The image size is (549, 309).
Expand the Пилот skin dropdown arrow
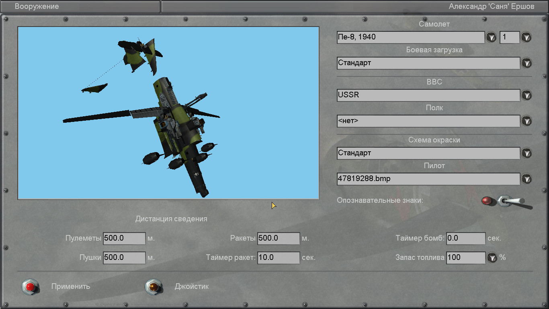point(526,179)
